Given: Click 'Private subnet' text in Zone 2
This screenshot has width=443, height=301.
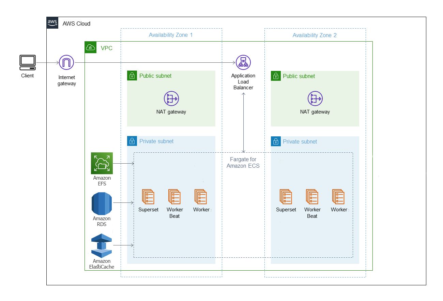Looking at the screenshot, I should pos(300,141).
